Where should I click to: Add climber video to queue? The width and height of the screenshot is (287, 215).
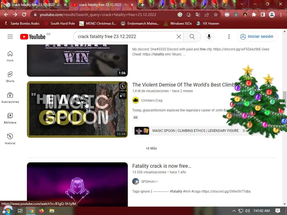point(123,95)
